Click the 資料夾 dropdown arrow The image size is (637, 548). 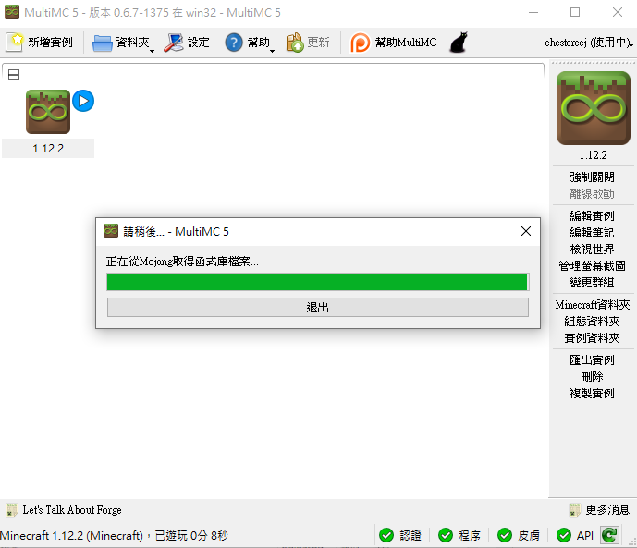click(152, 51)
